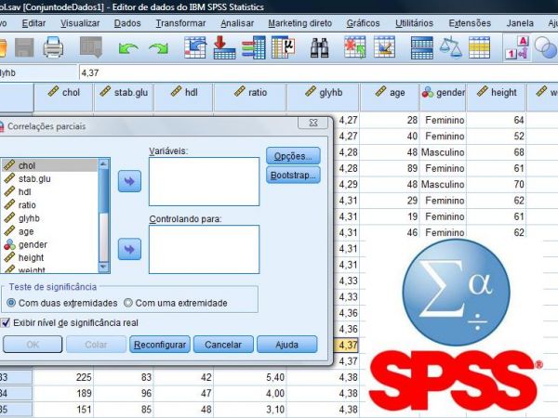Click the Weight Cases scale icon
This screenshot has width=558, height=418.
[x=451, y=46]
